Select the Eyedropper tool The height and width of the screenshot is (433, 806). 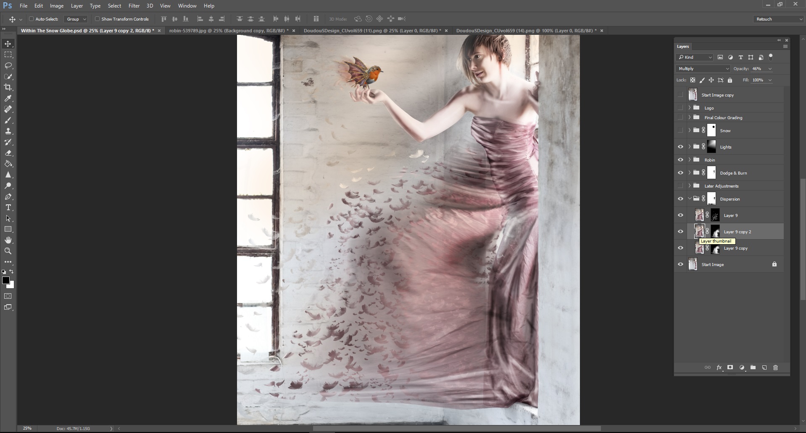pyautogui.click(x=8, y=98)
